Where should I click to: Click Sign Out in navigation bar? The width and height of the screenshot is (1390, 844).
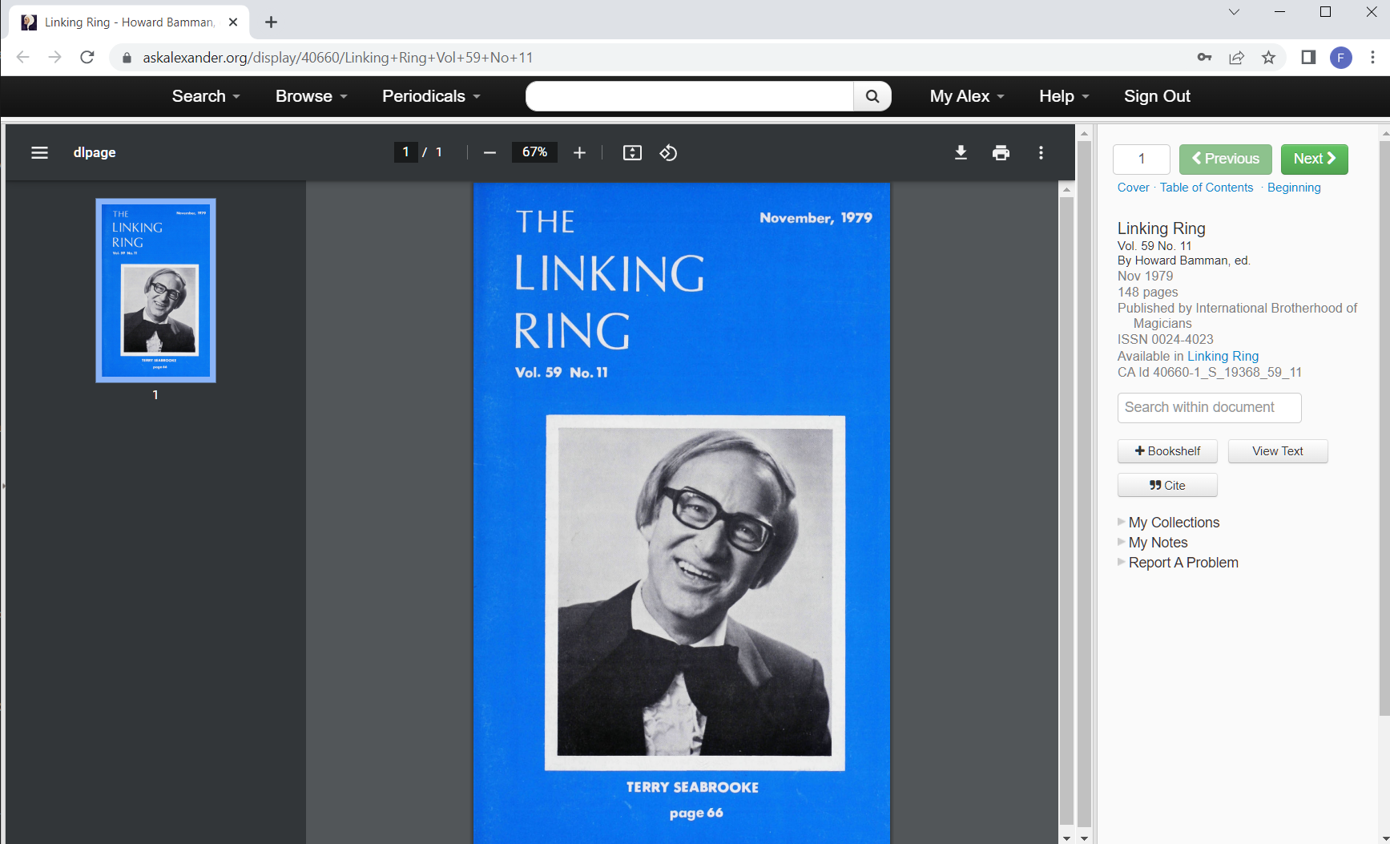pos(1157,96)
